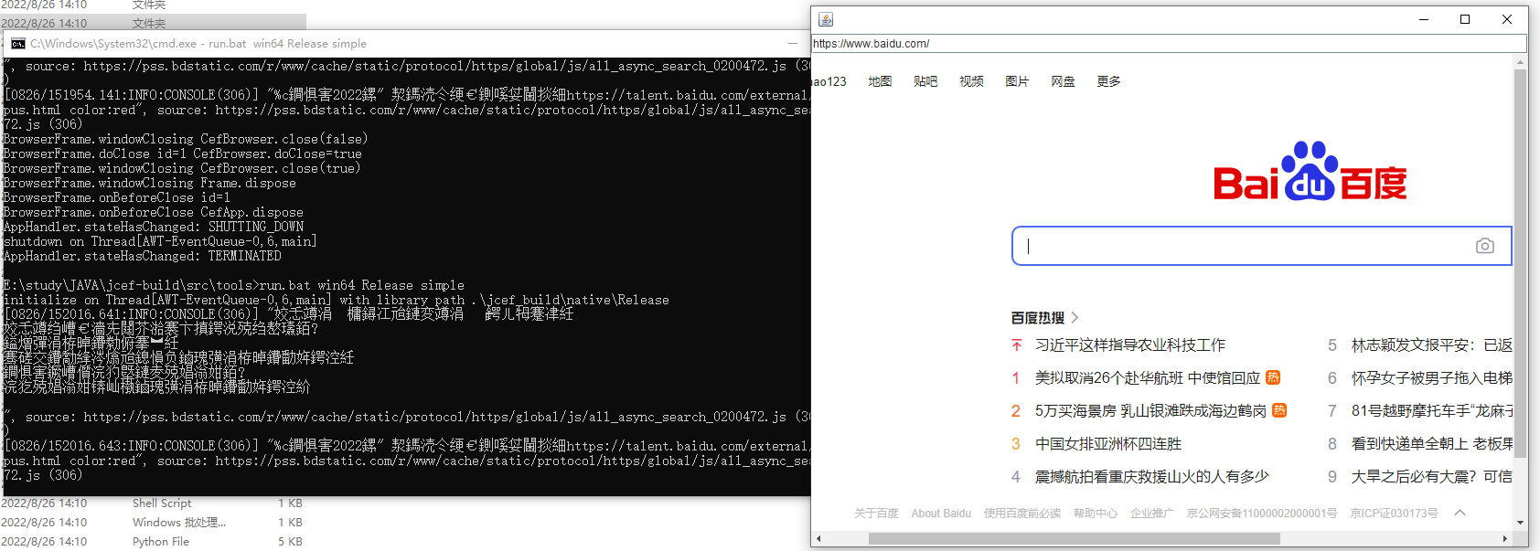The height and width of the screenshot is (551, 1540).
Task: Click the horizontal scrollbar right arrow
Action: (1505, 538)
